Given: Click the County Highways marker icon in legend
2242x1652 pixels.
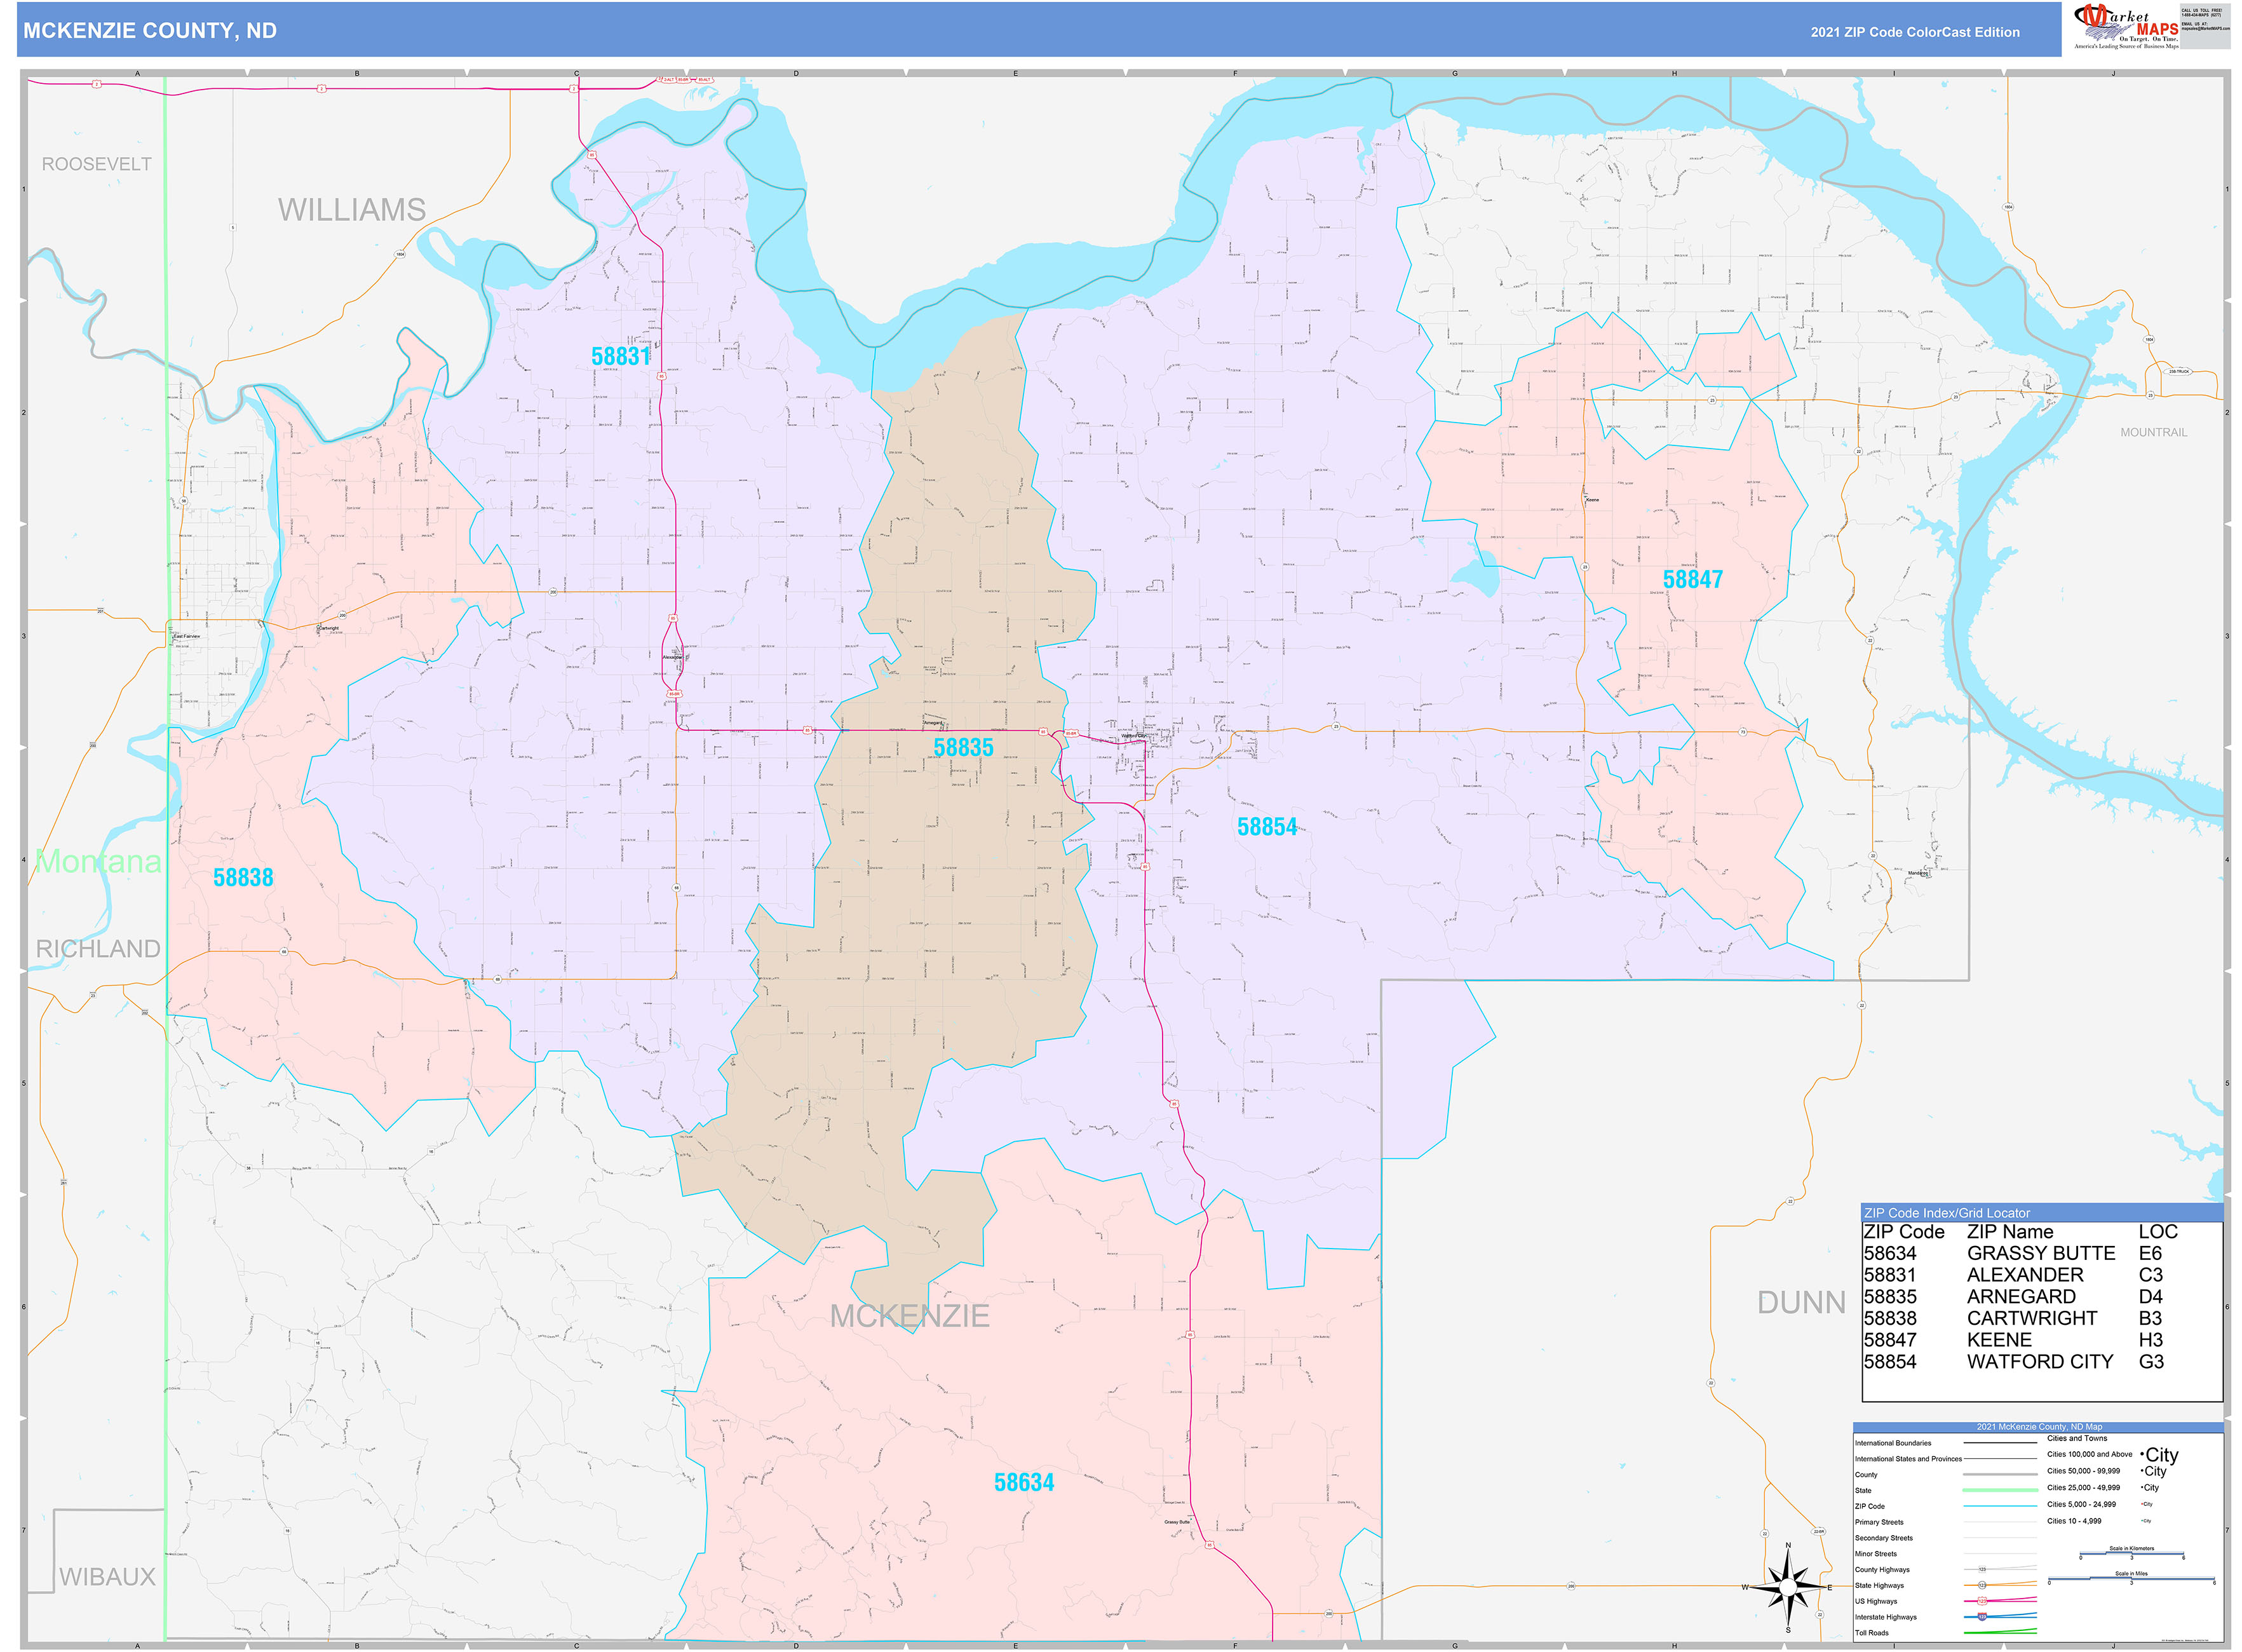Looking at the screenshot, I should [1982, 1569].
